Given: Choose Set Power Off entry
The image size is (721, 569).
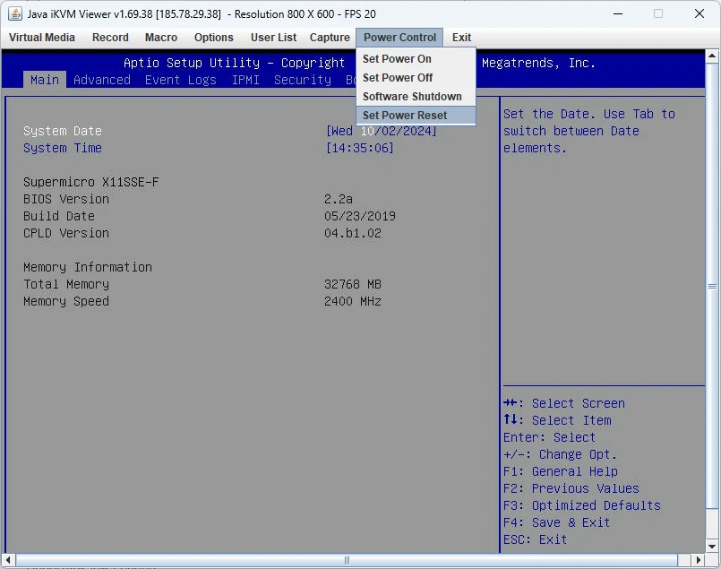Looking at the screenshot, I should coord(398,78).
